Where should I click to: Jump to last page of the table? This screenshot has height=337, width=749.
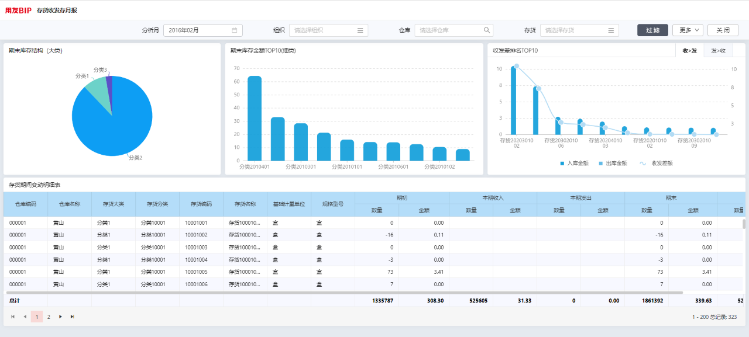pyautogui.click(x=72, y=317)
